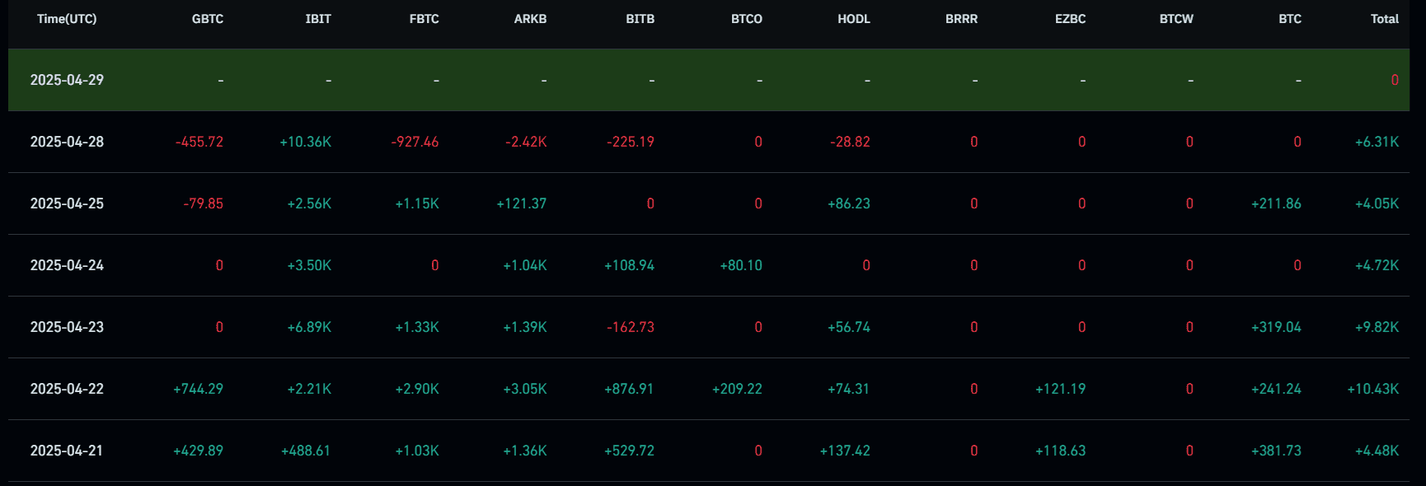Click EZBC value +121.19
The height and width of the screenshot is (486, 1426).
[1060, 389]
